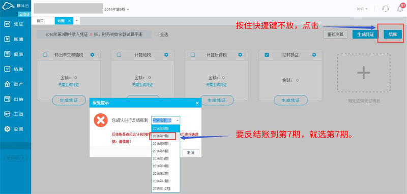407x194 pixels.
Task: Open notifications bell with 81 badge
Action: [400, 8]
